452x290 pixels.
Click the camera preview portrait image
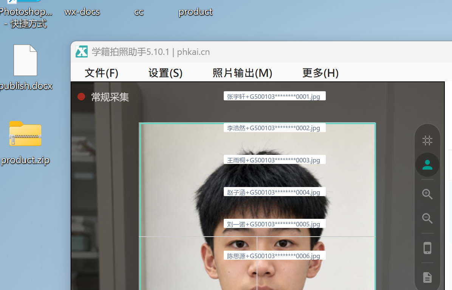[x=257, y=207]
